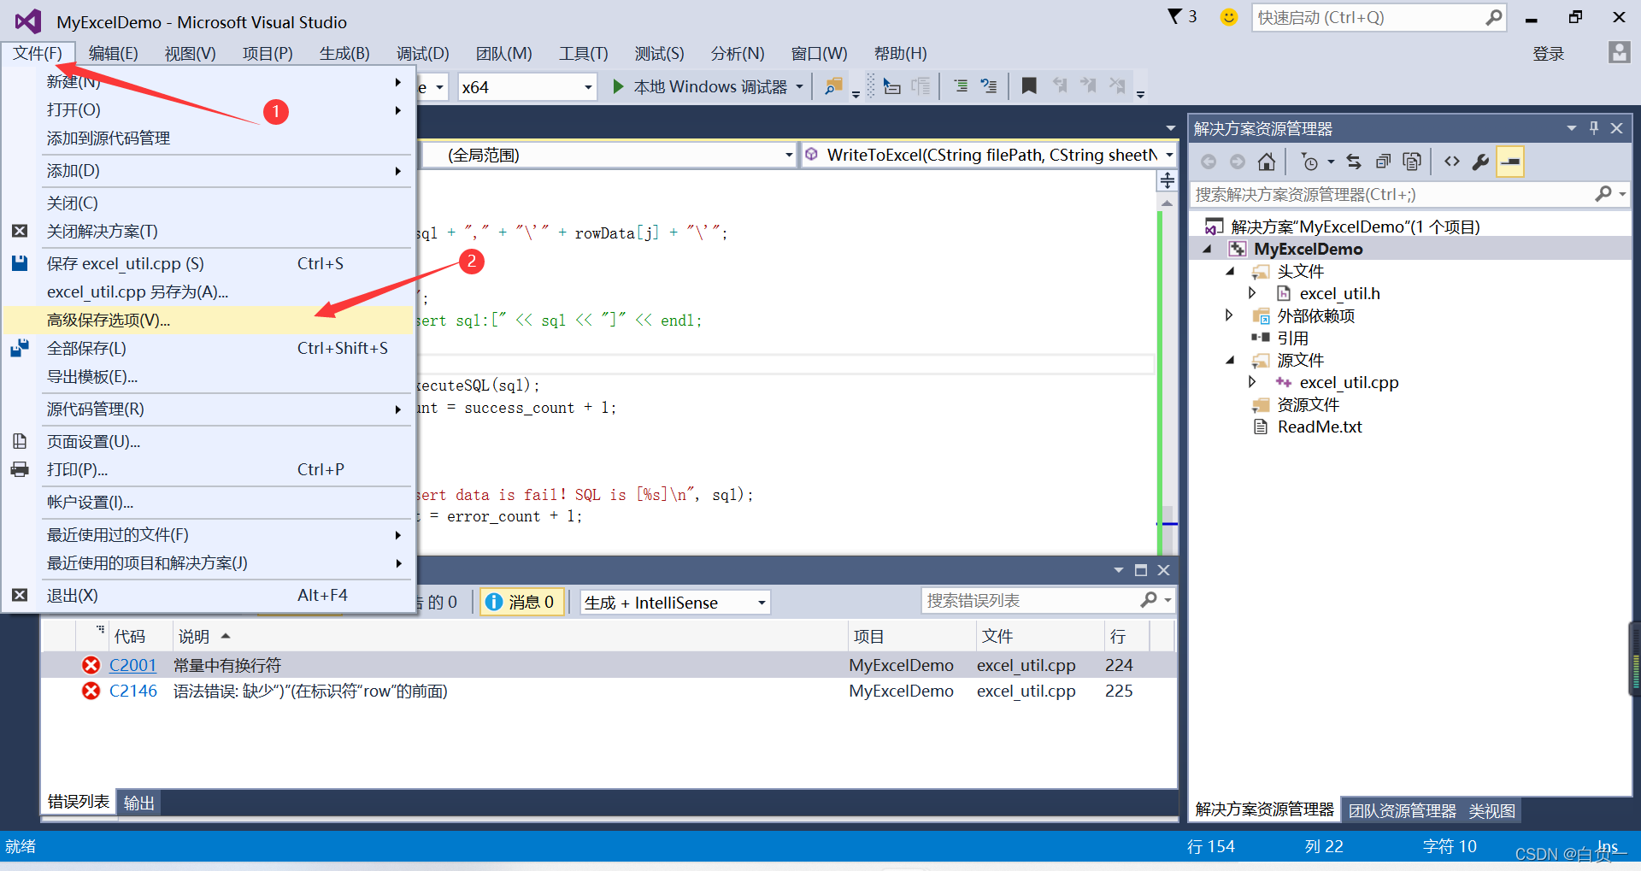Expand excel_util.cpp tree node
Viewport: 1641px width, 871px height.
point(1252,382)
